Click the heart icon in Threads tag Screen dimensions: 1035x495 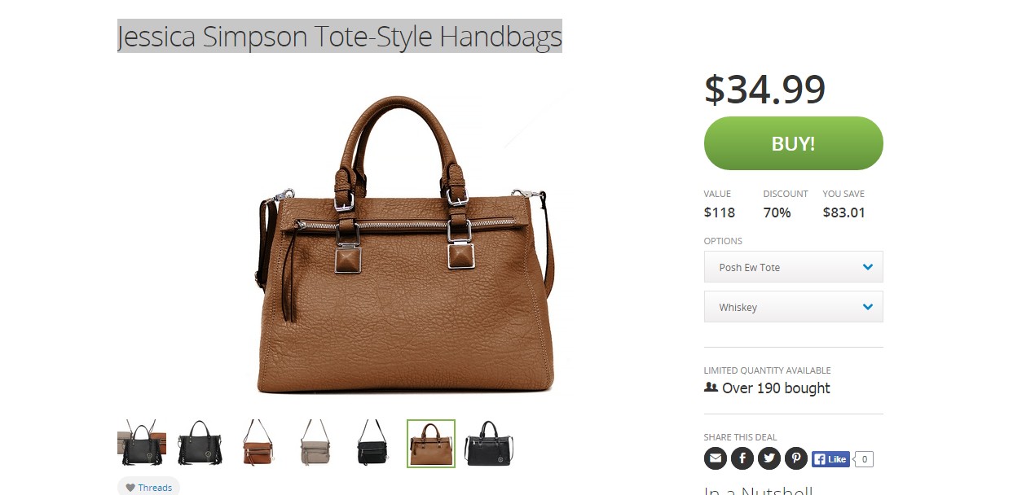tap(130, 488)
